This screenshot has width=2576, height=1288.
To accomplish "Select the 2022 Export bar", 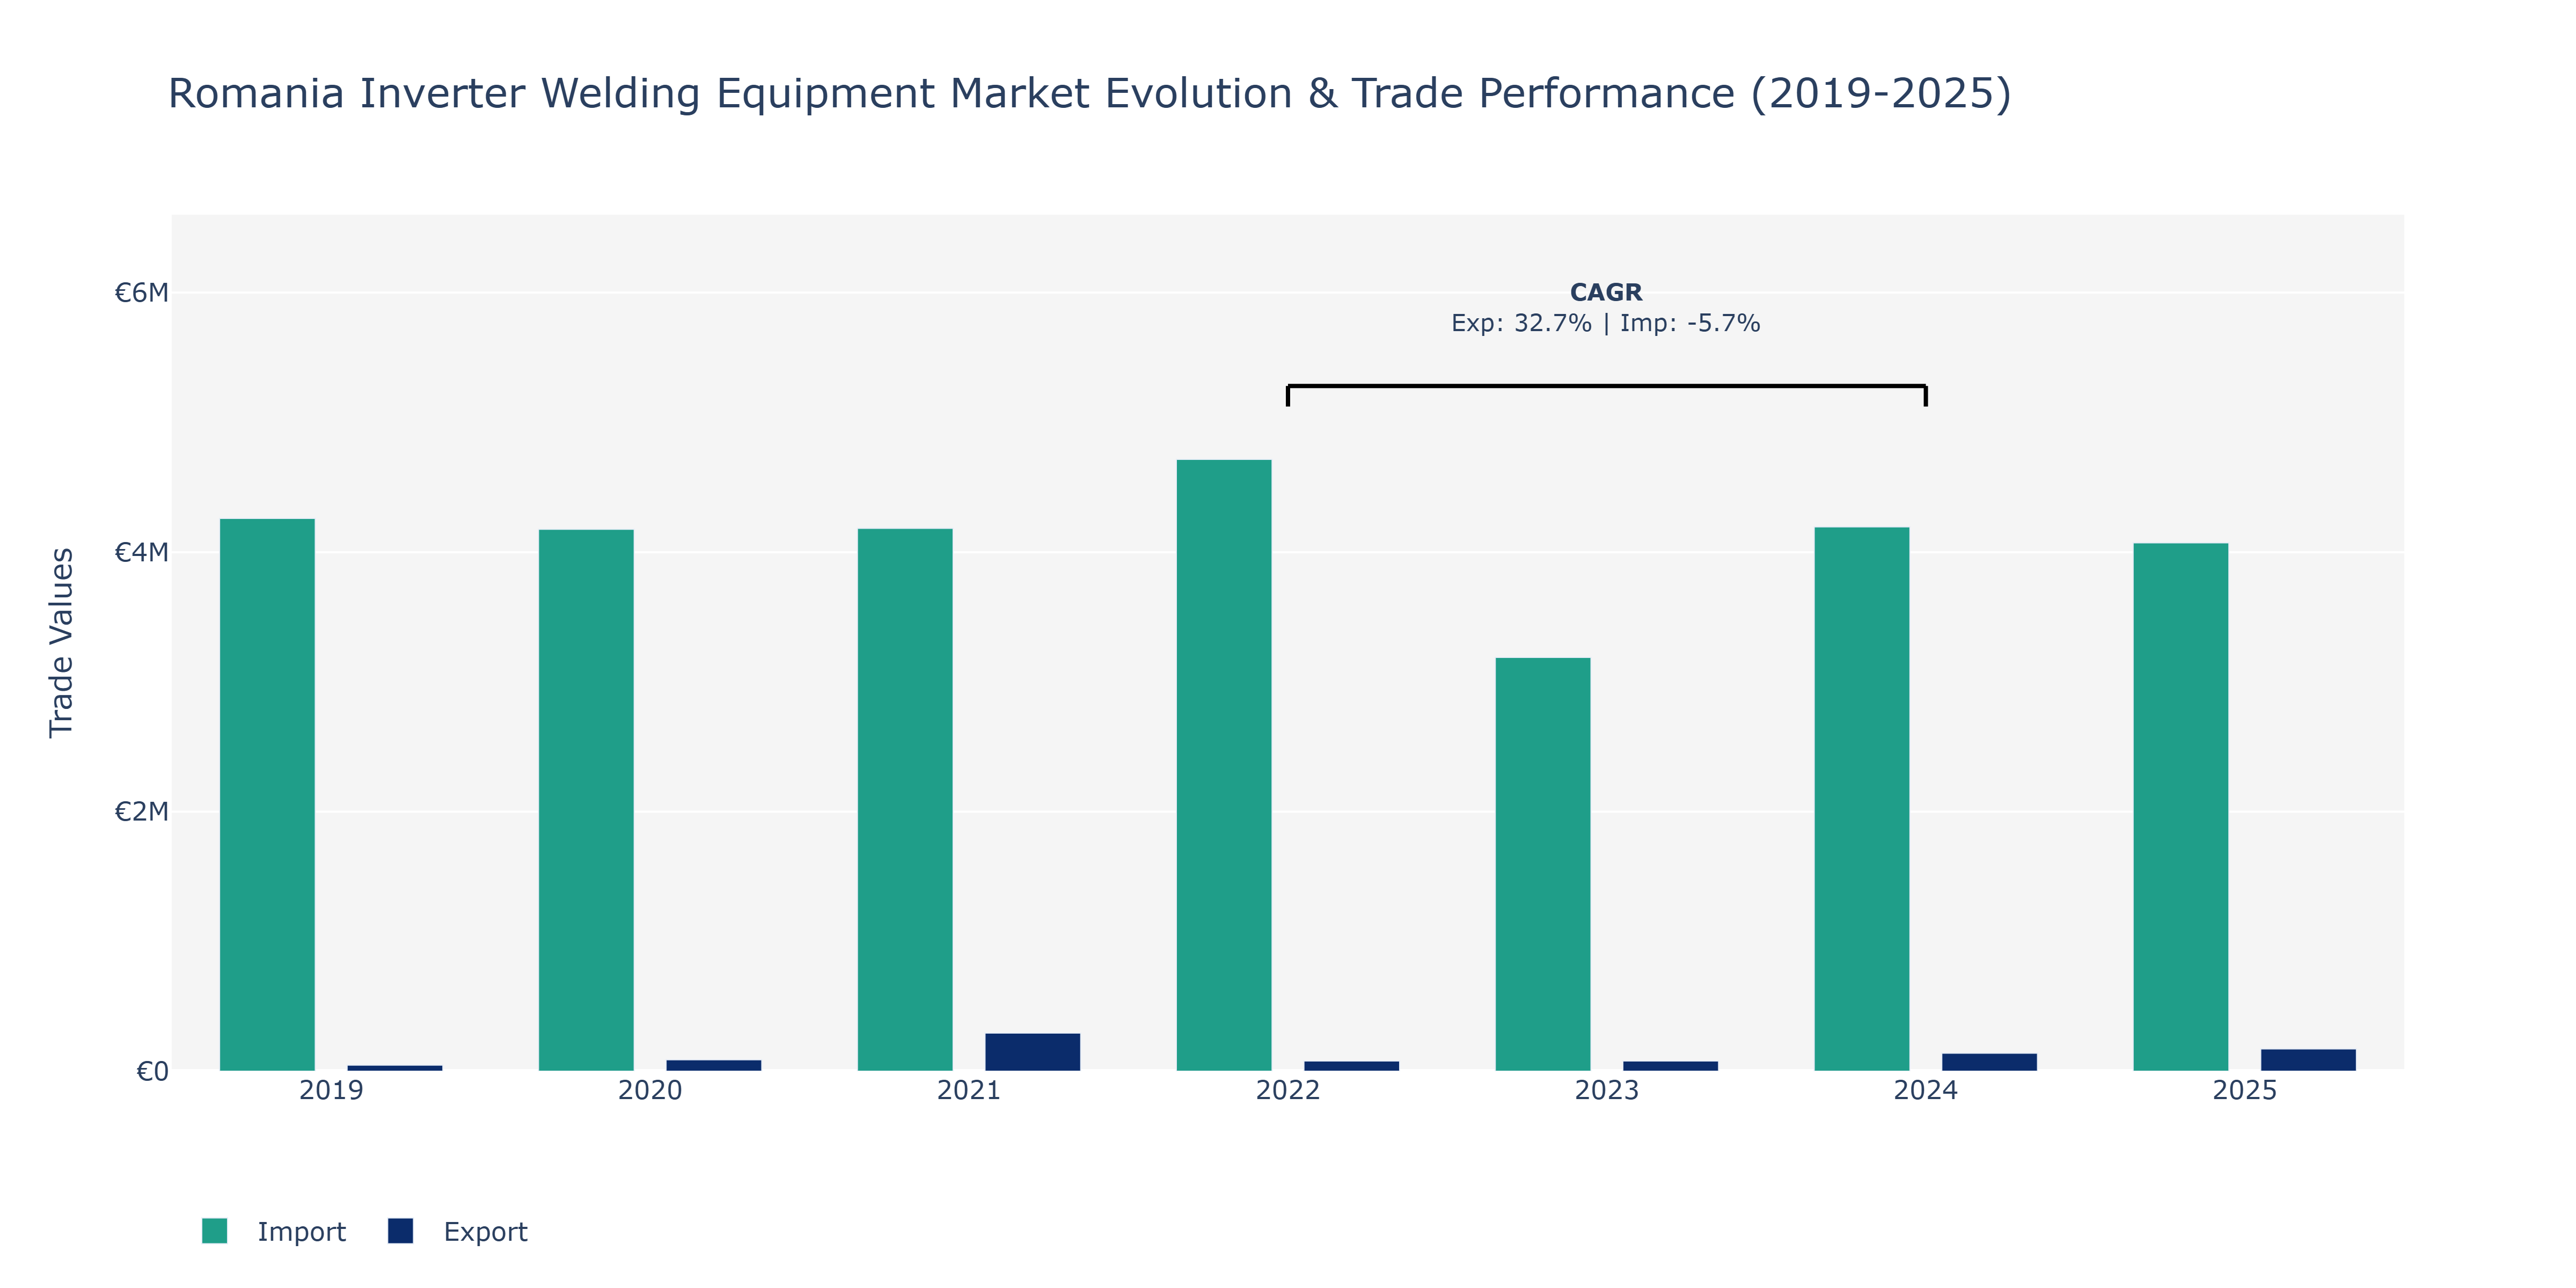I will point(1352,1066).
